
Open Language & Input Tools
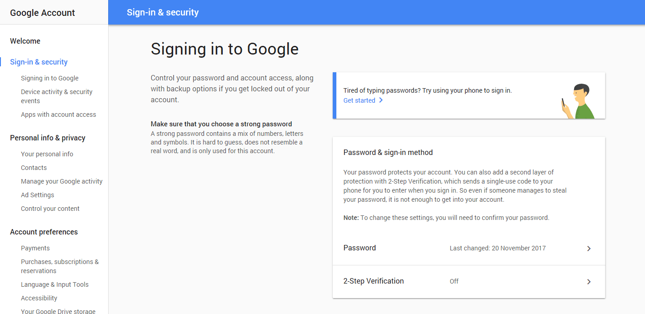click(x=55, y=284)
